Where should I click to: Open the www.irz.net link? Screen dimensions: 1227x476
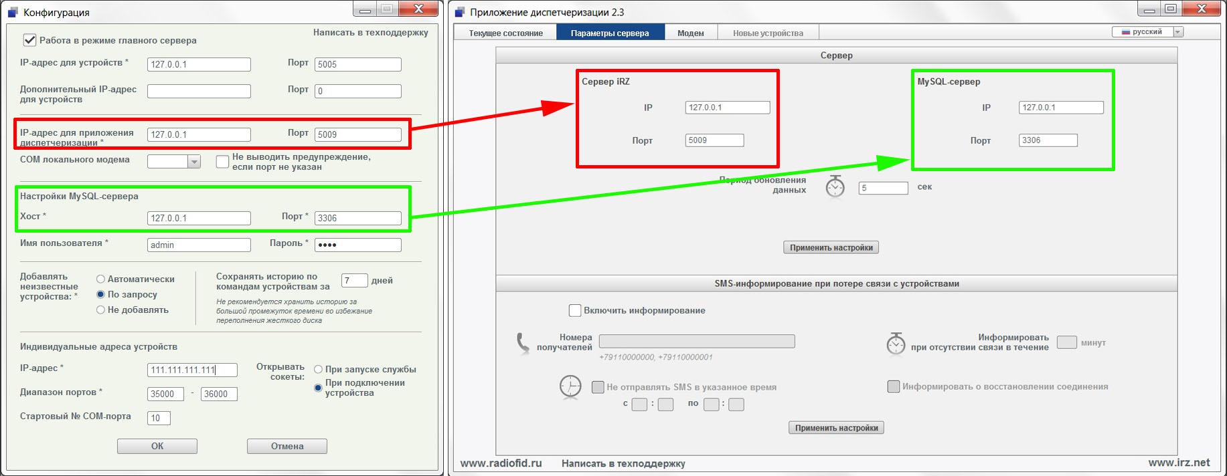pyautogui.click(x=1179, y=462)
